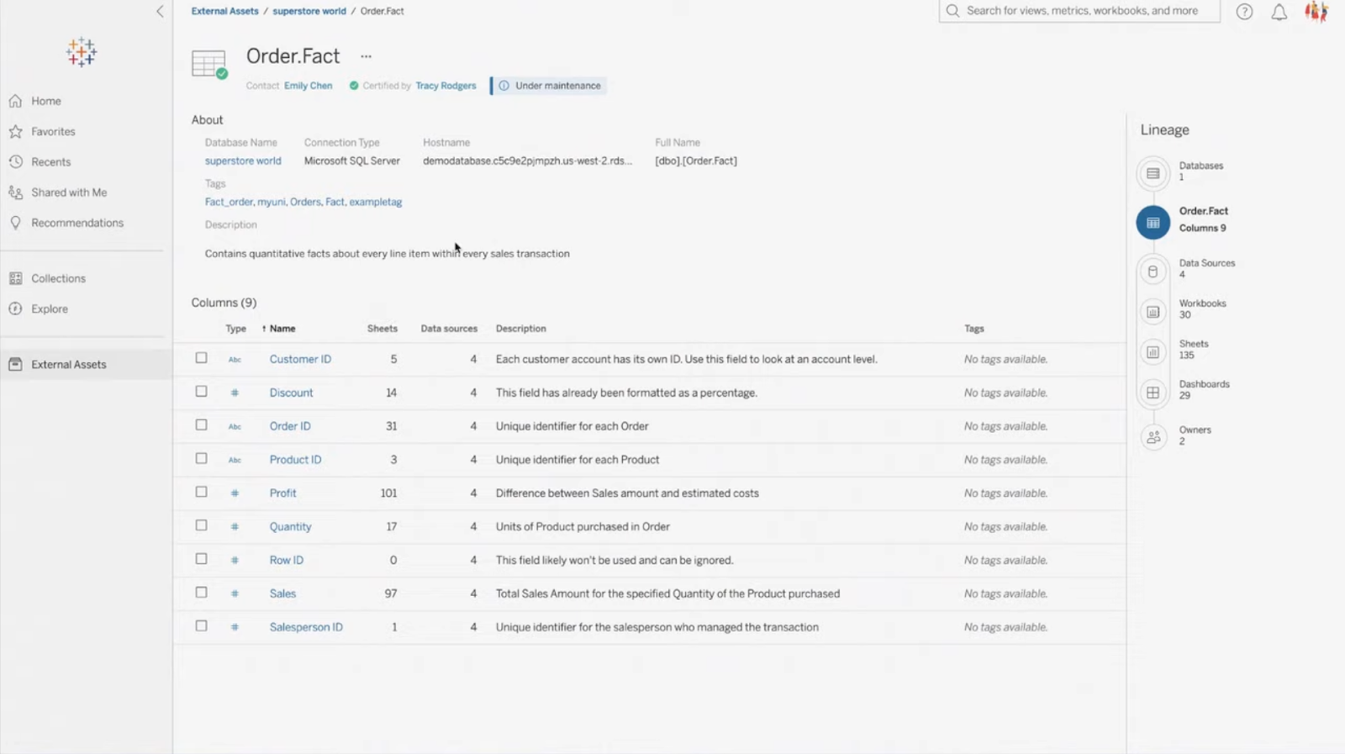1345x754 pixels.
Task: Click the Tableau logo in the sidebar
Action: tap(82, 52)
